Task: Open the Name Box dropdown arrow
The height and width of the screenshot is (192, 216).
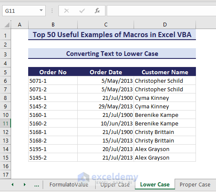Action: [41, 10]
